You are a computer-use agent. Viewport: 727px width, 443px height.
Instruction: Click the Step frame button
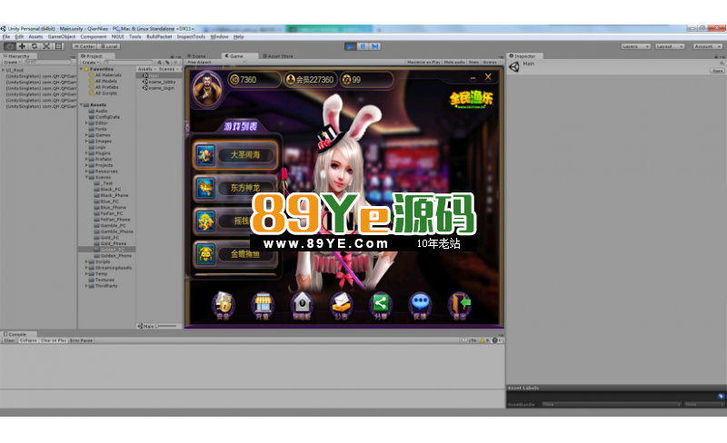[375, 46]
